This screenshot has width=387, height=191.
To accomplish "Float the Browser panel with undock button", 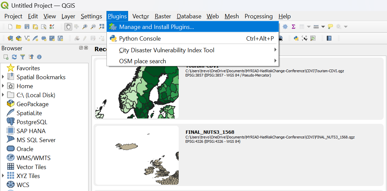I will point(81,48).
